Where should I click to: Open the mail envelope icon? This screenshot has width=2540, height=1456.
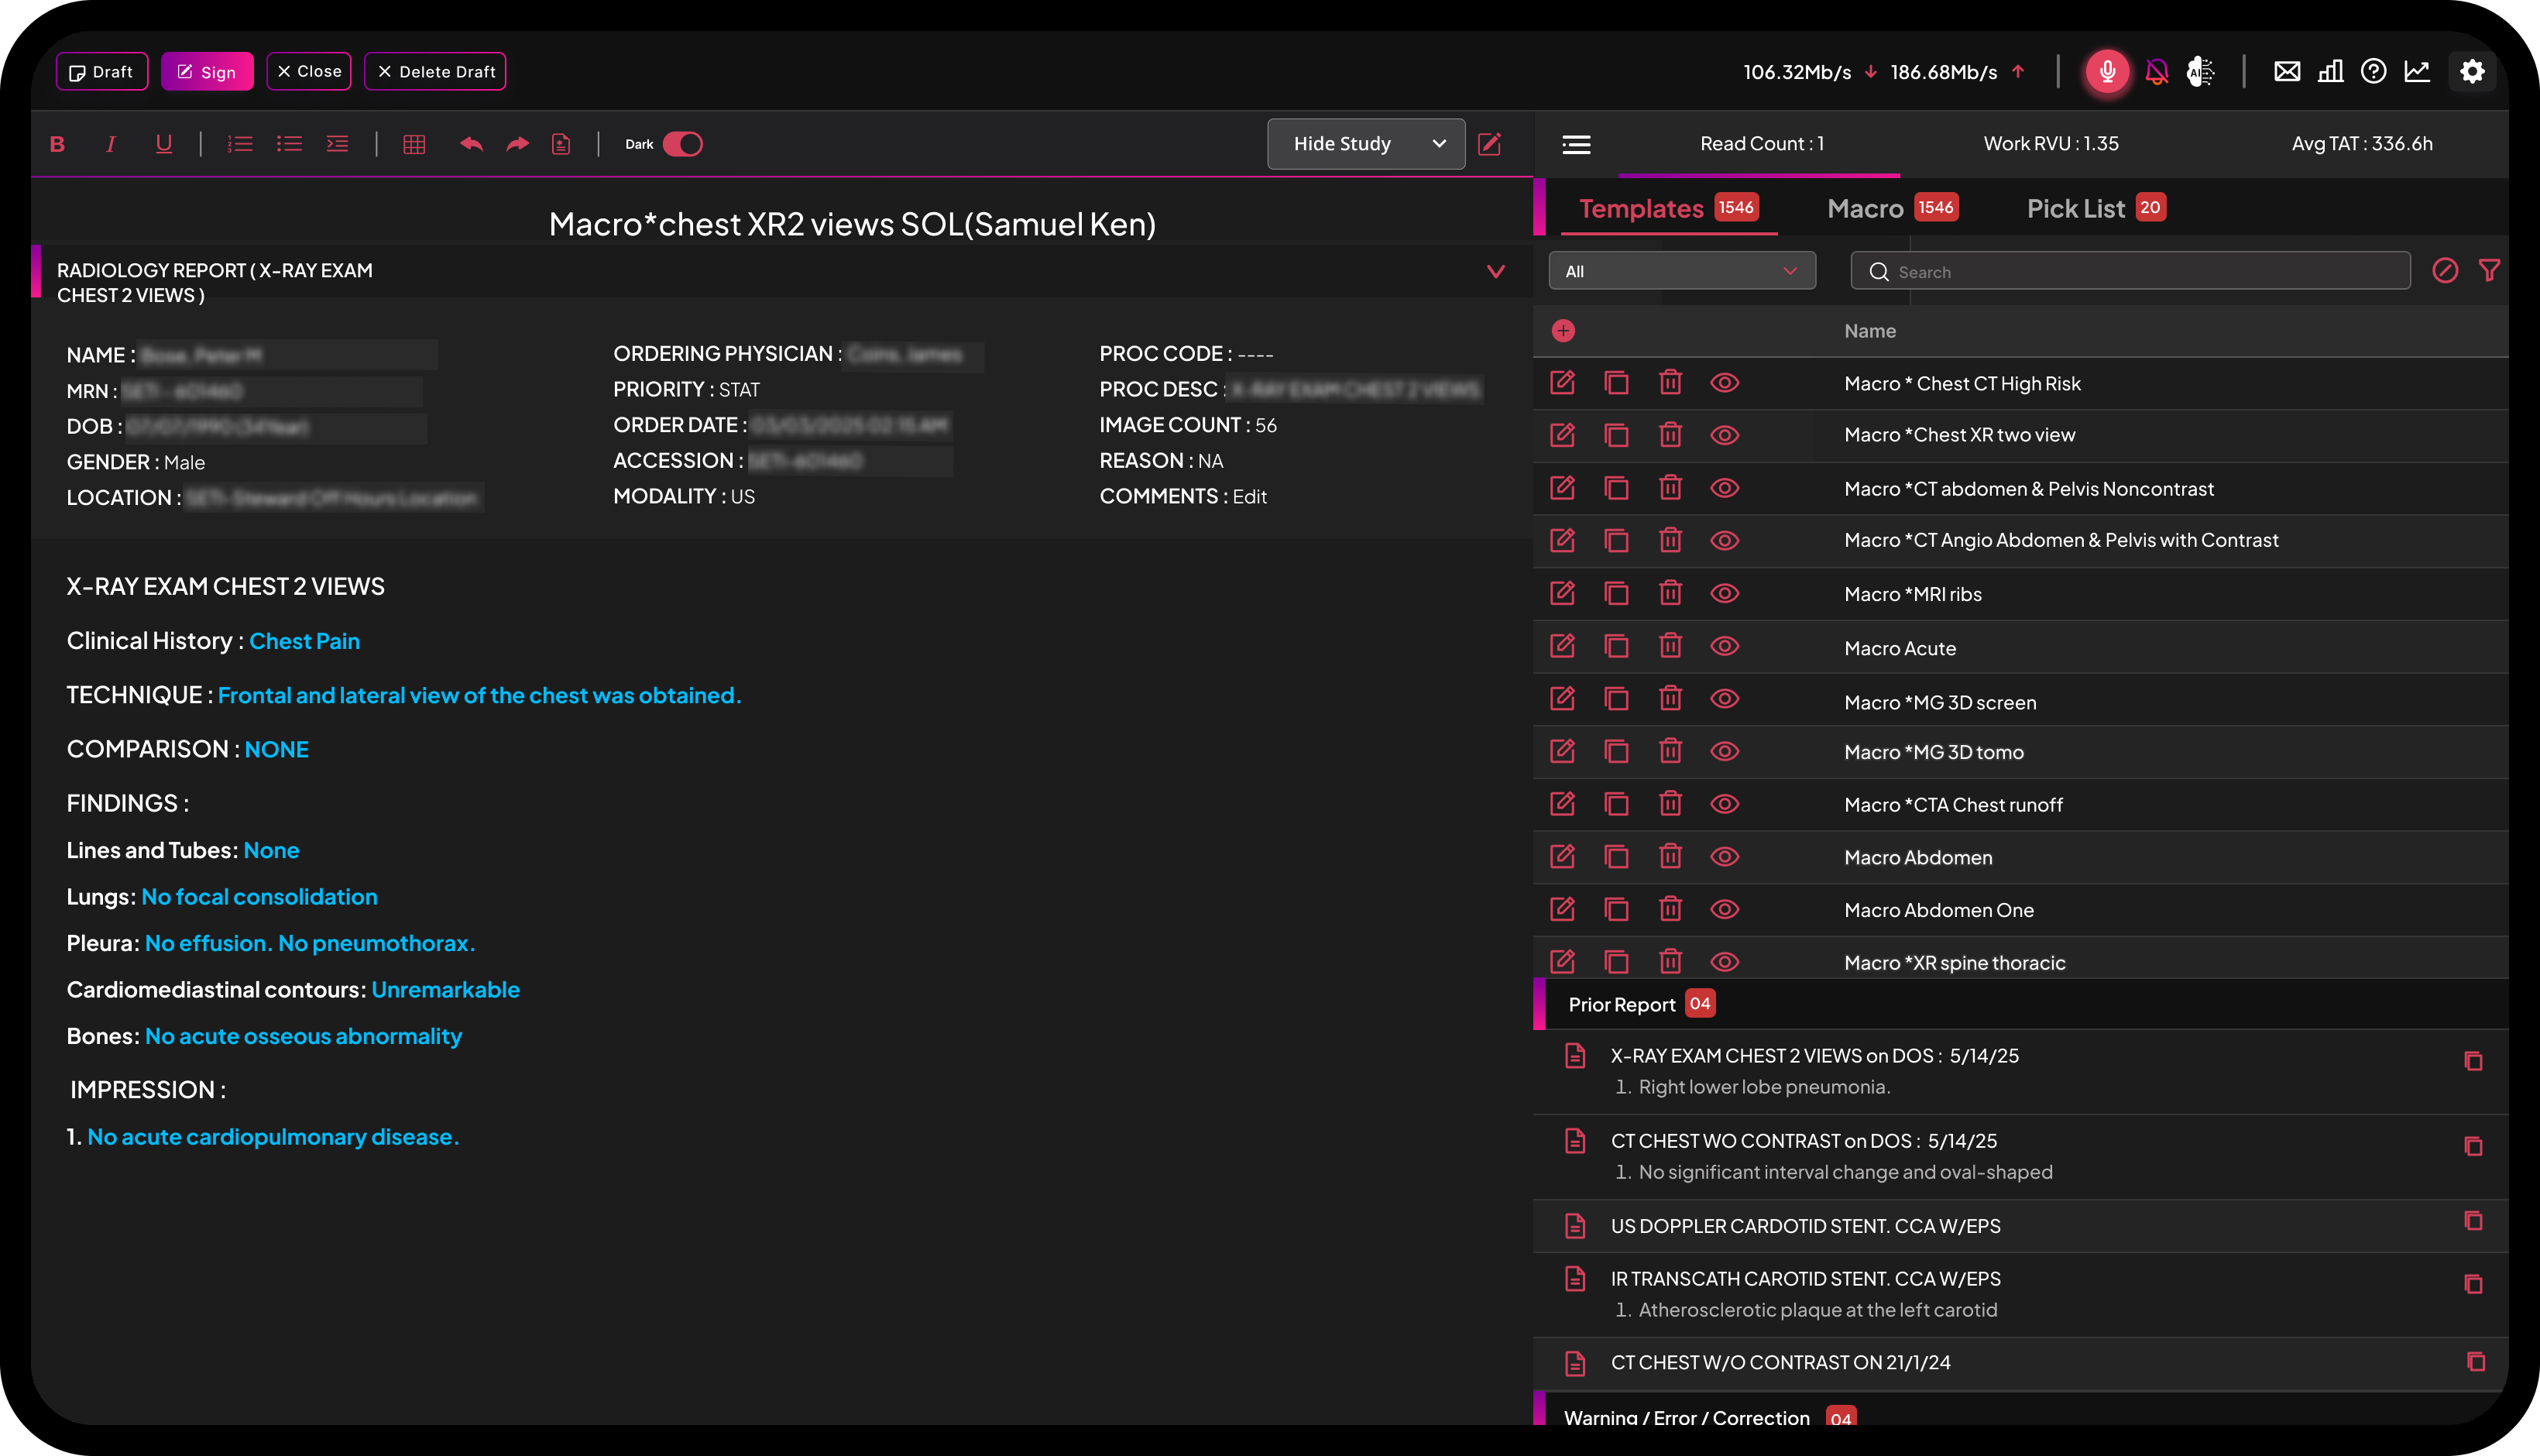pyautogui.click(x=2286, y=72)
